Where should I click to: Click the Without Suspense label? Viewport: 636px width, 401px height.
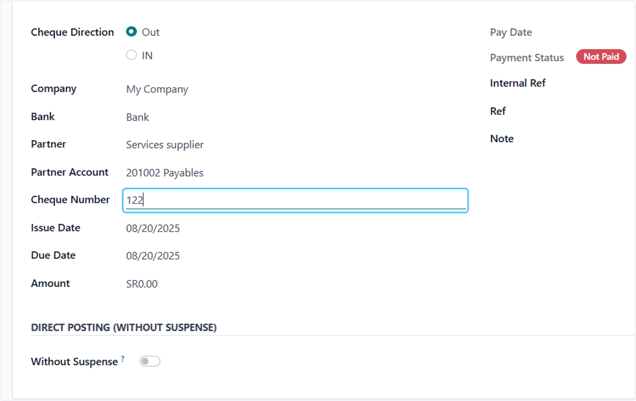pos(74,362)
